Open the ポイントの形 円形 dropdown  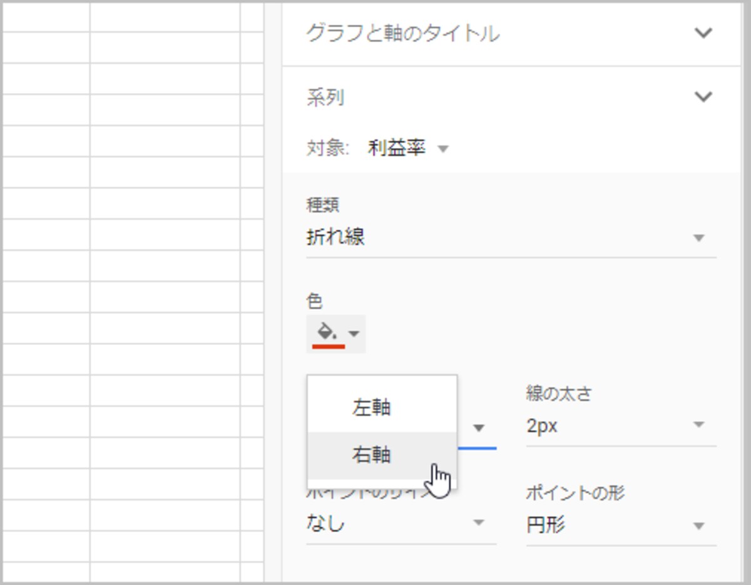pyautogui.click(x=621, y=525)
